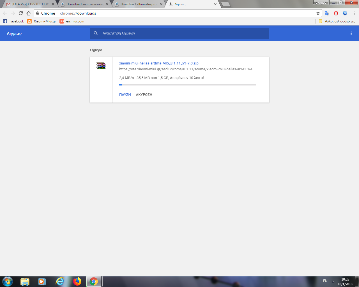Click the reload page icon
The width and height of the screenshot is (359, 287).
21,13
